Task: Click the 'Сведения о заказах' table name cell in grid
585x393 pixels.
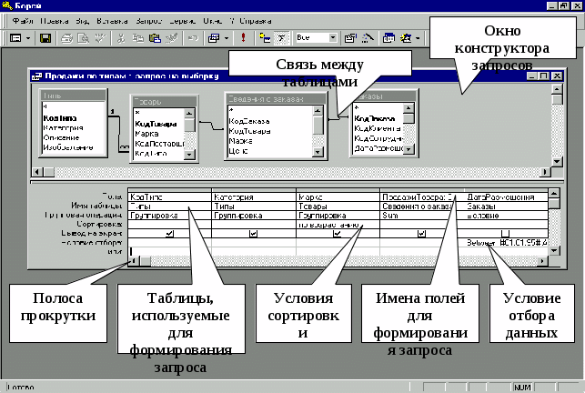Action: (422, 207)
